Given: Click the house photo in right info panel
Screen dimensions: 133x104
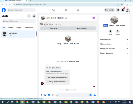Looking at the screenshot, I should click(x=114, y=20).
